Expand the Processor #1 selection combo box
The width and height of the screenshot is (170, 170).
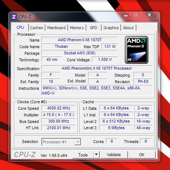click(61, 142)
